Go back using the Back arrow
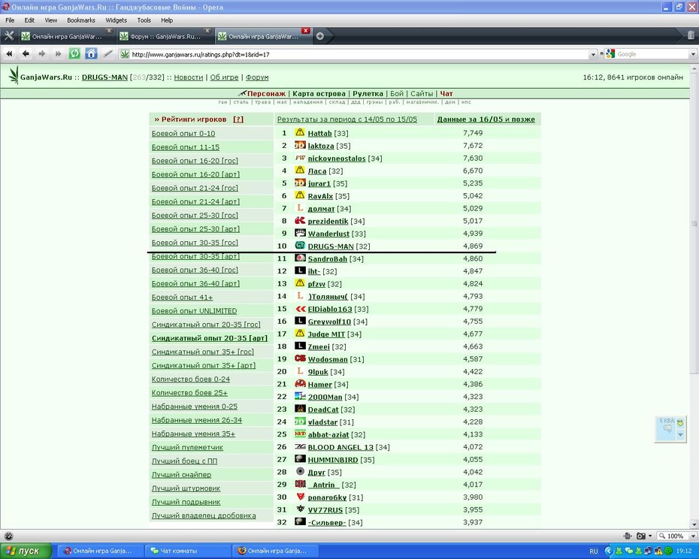The width and height of the screenshot is (699, 559). tap(26, 54)
